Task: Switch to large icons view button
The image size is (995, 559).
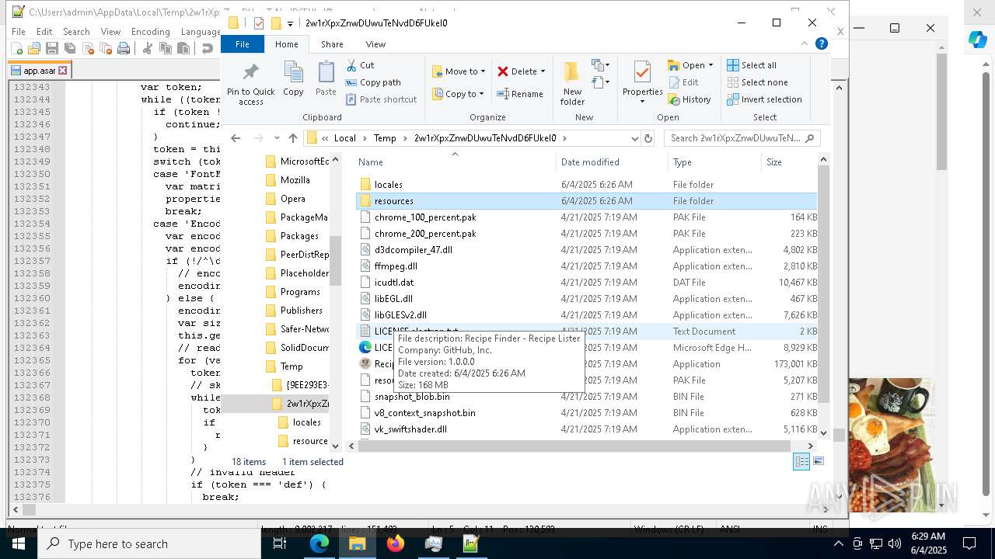Action: [818, 461]
